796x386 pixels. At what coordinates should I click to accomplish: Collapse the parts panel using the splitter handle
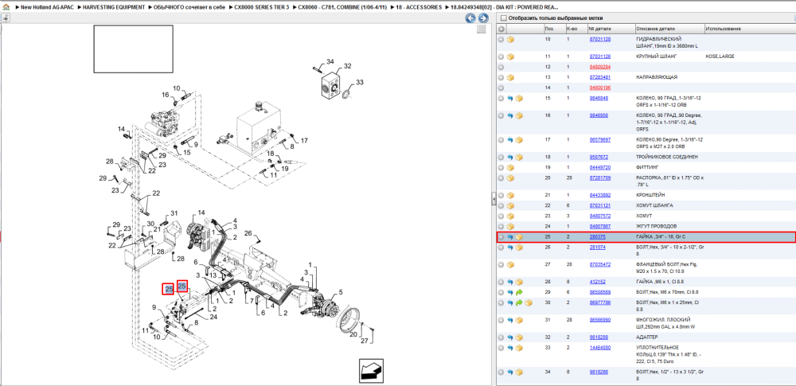(x=494, y=201)
